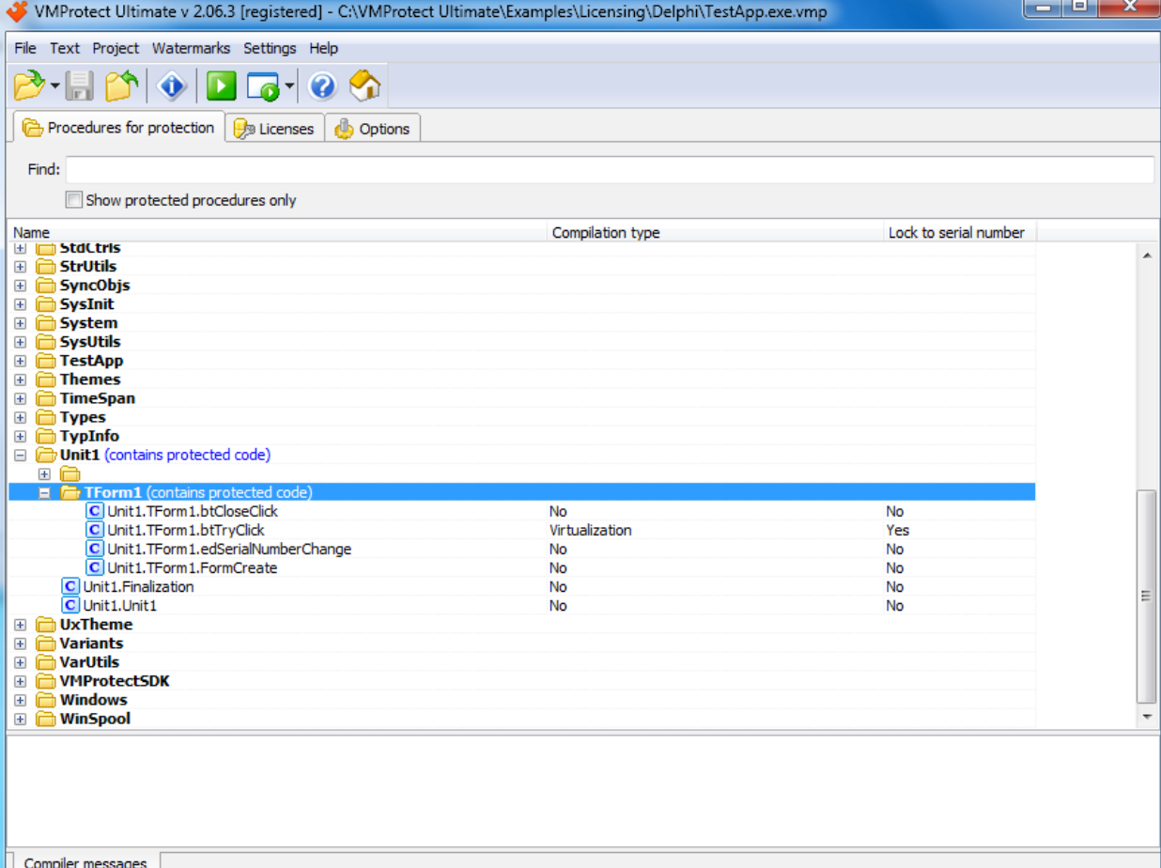Open the dropdown arrow beside the Open icon

click(54, 87)
